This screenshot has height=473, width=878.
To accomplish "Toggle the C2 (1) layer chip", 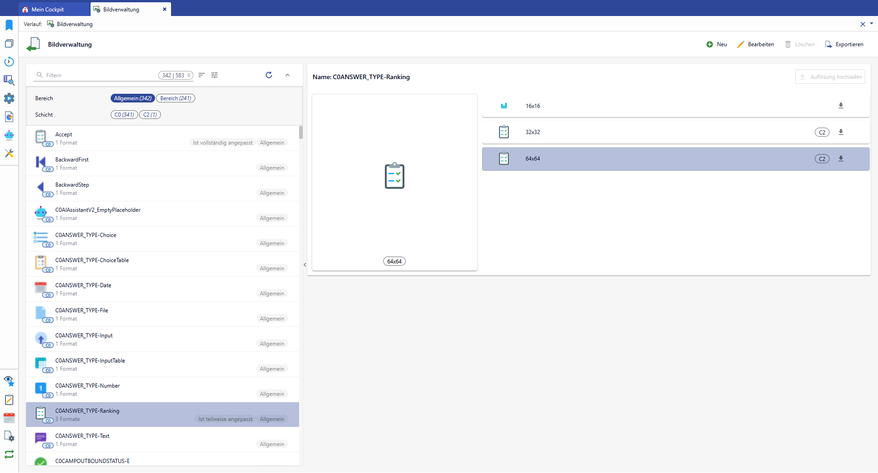I will (x=150, y=115).
